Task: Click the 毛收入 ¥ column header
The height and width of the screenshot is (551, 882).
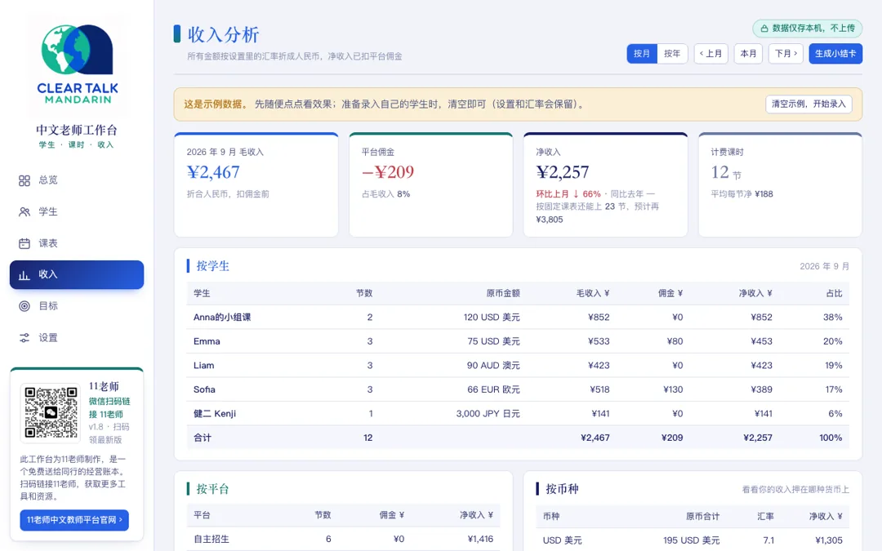Action: [x=593, y=294]
